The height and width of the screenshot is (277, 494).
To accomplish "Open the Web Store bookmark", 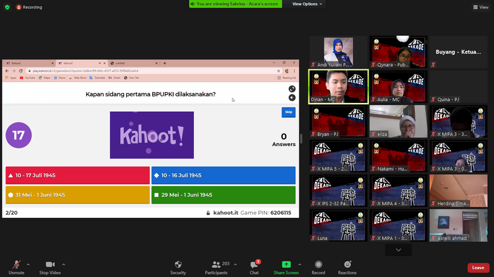I will [x=77, y=78].
